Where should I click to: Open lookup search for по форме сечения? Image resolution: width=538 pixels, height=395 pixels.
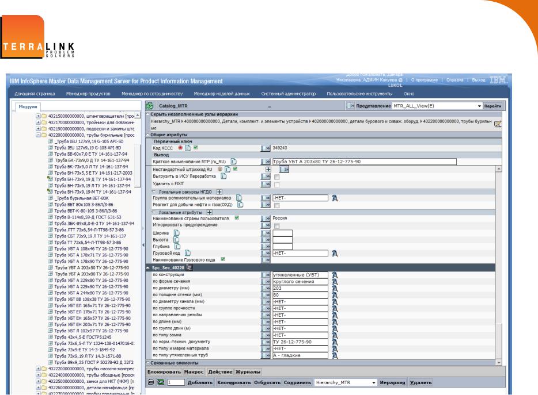click(x=335, y=282)
